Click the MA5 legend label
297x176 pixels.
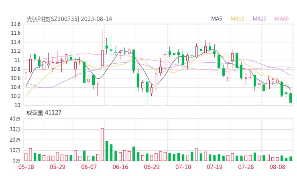[216, 19]
